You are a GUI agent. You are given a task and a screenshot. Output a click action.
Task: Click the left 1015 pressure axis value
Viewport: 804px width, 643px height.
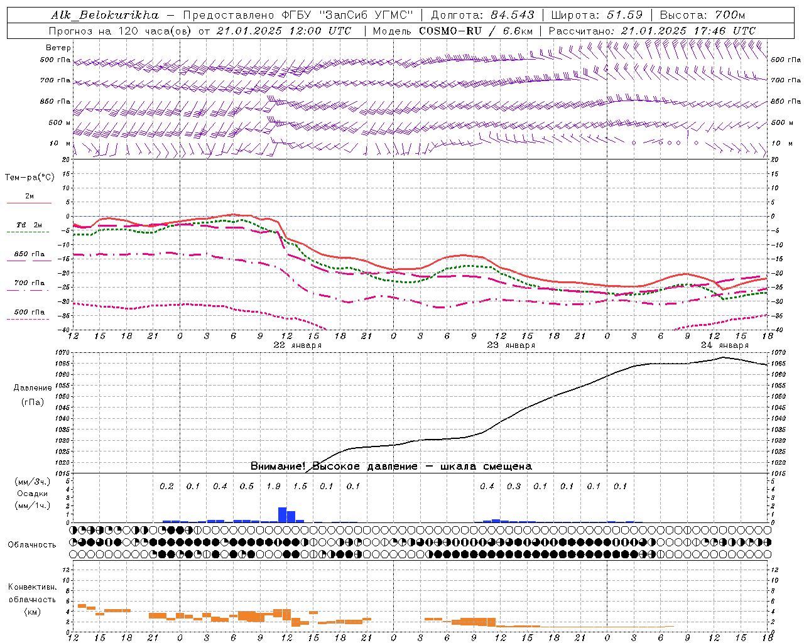[62, 473]
